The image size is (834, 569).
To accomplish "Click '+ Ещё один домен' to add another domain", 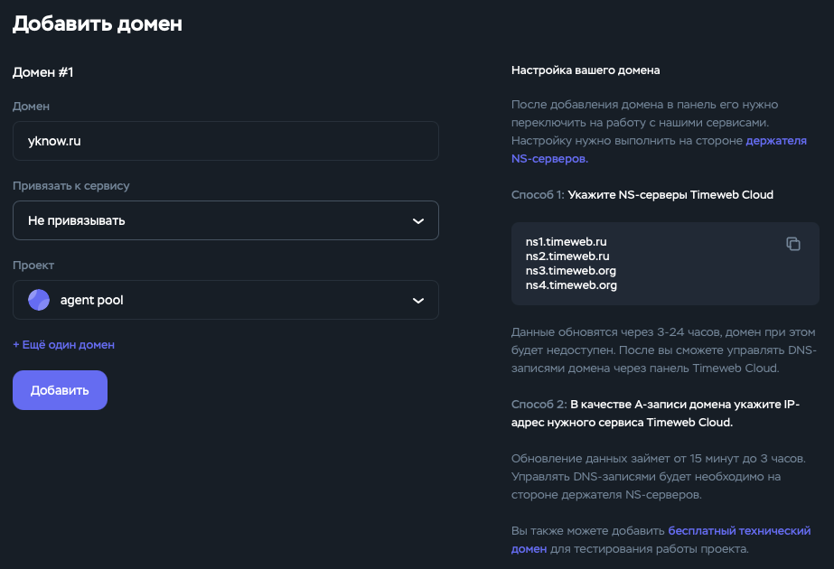I will (63, 344).
